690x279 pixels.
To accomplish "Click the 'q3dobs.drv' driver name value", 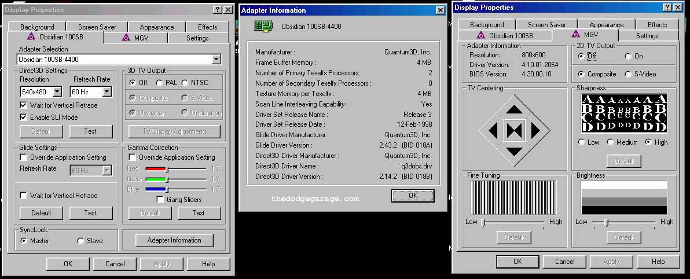I will pos(416,166).
